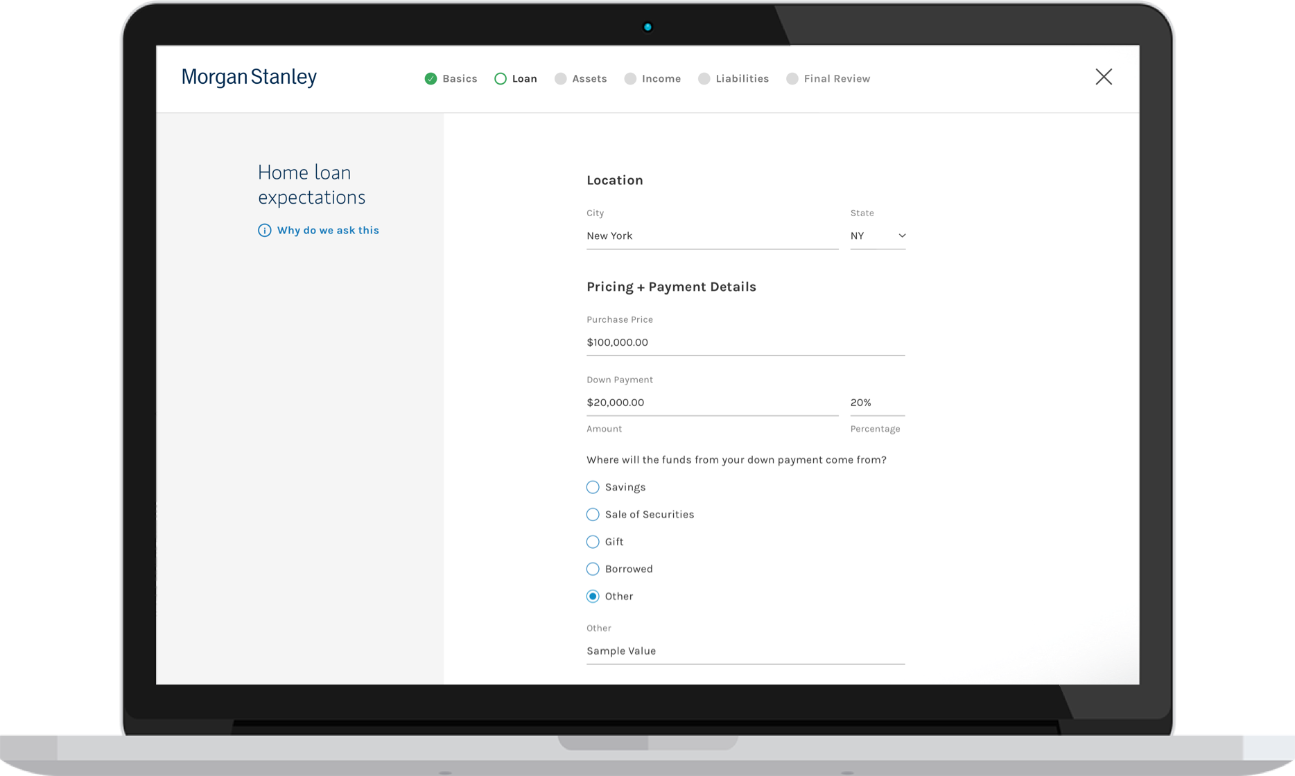Select the Savings radio option
The width and height of the screenshot is (1295, 776).
(593, 488)
